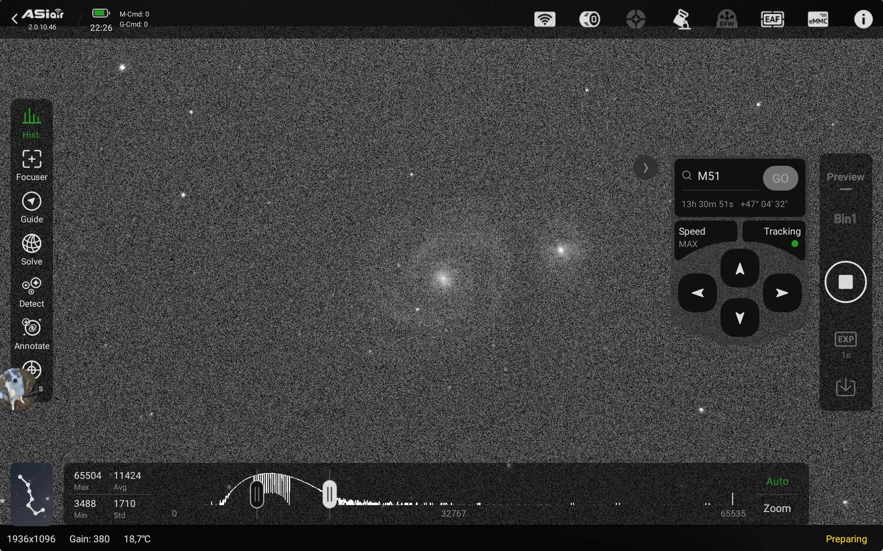Collapse the telescope control panel
This screenshot has width=883, height=551.
pos(646,168)
